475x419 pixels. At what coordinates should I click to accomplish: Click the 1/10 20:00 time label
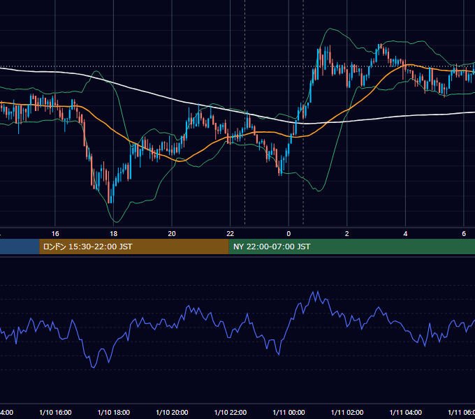[x=172, y=412]
